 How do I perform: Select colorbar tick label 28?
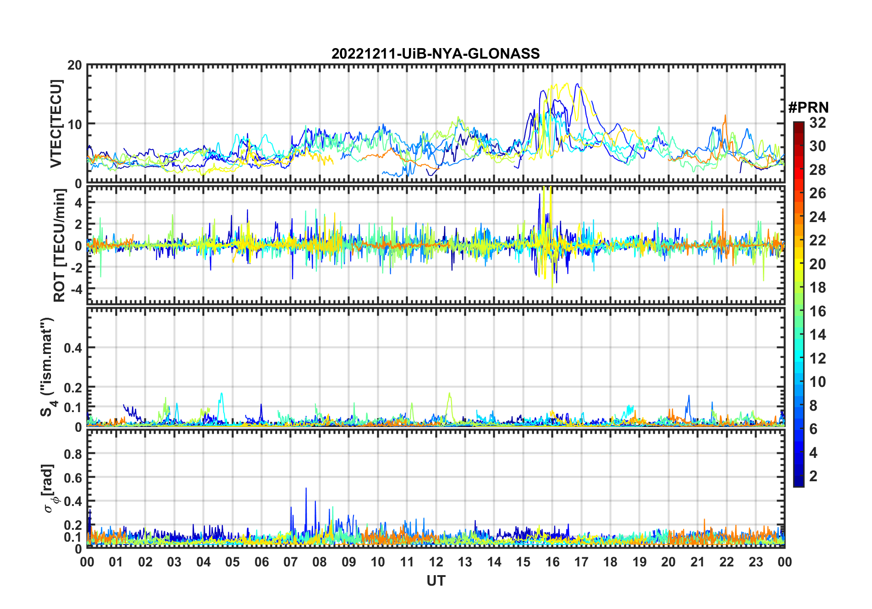(x=817, y=169)
